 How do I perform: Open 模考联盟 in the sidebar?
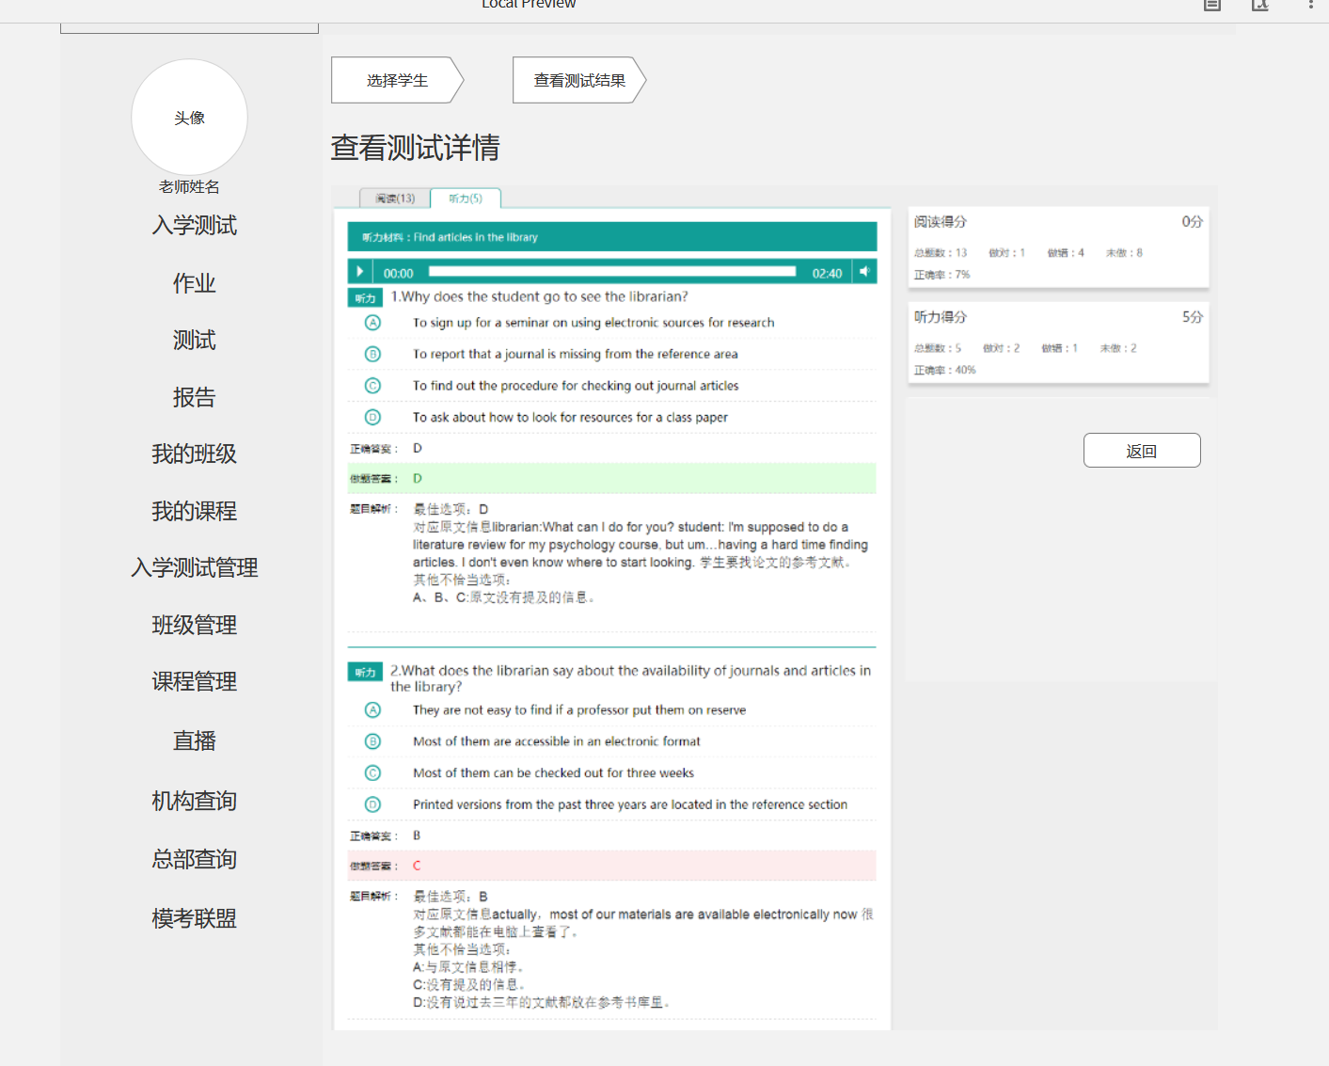pos(195,918)
